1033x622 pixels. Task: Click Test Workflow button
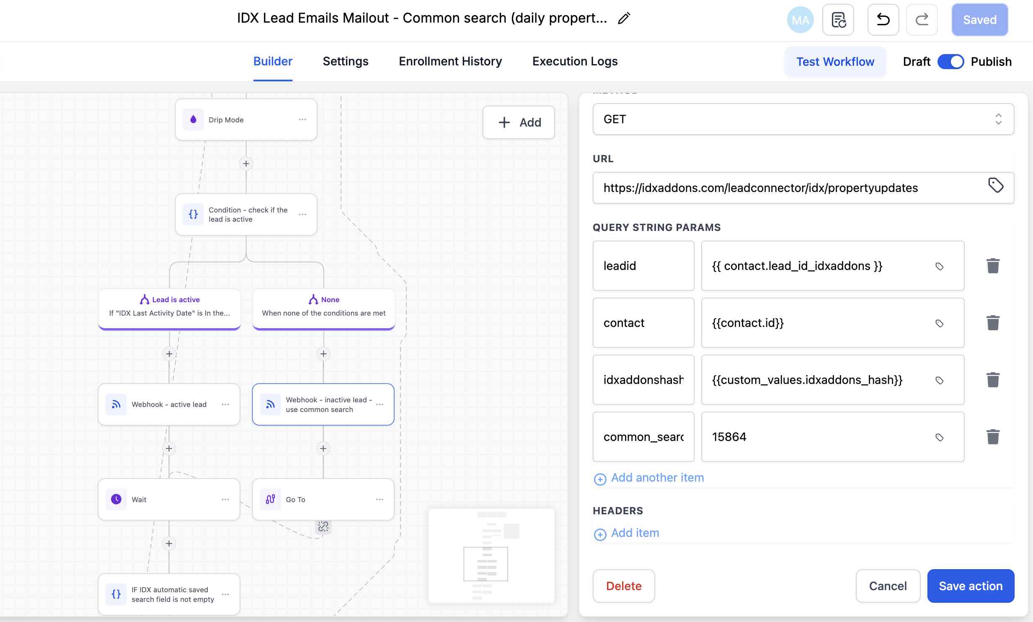835,62
